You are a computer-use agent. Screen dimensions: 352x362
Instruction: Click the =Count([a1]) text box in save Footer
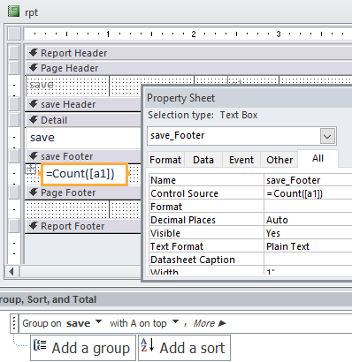pyautogui.click(x=84, y=174)
